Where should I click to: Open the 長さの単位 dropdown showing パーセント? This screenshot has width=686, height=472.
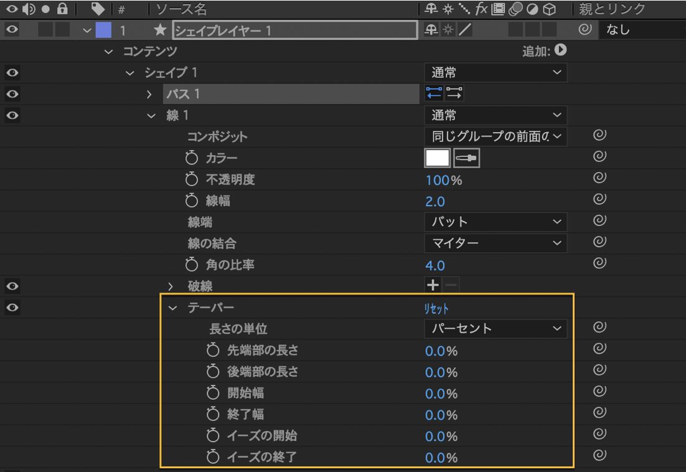click(495, 329)
